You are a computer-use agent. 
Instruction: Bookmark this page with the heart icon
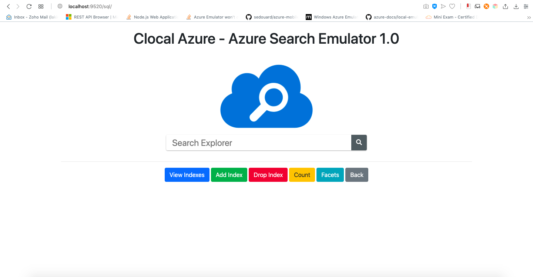click(x=452, y=6)
